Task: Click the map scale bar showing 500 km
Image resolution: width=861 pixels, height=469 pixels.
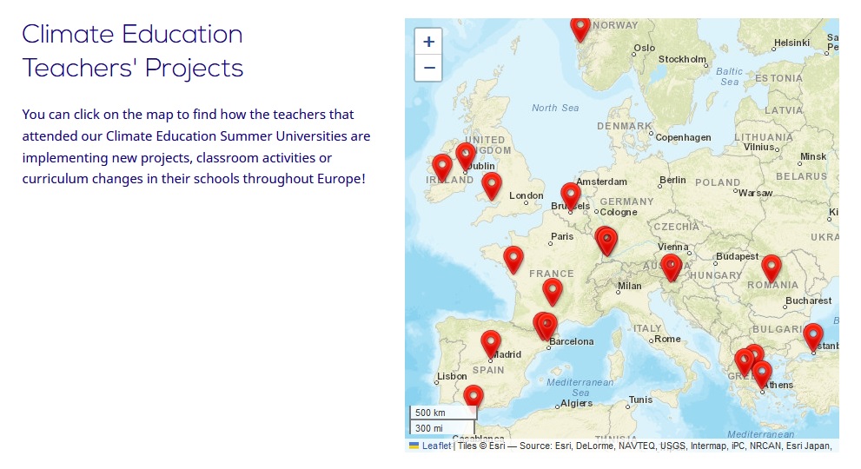Action: pos(441,413)
